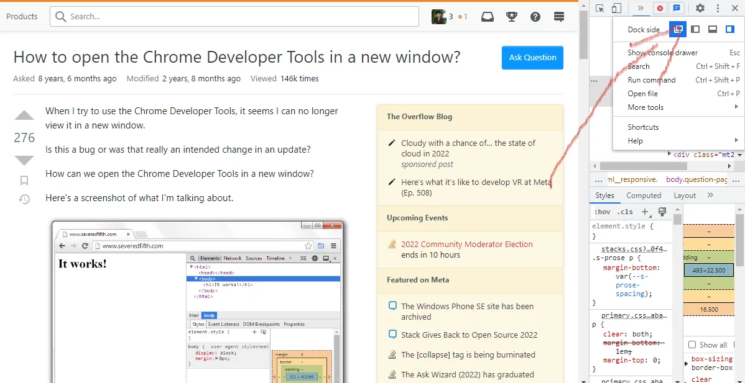Open the question title link
The height and width of the screenshot is (383, 745).
pyautogui.click(x=237, y=57)
